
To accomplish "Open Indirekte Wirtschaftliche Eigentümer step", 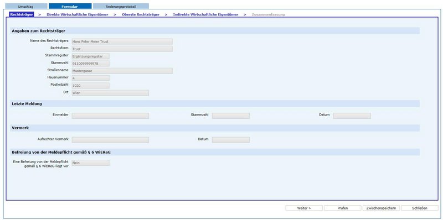I will tap(205, 14).
